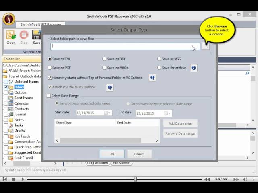Select Save as MBOX option

point(115,68)
